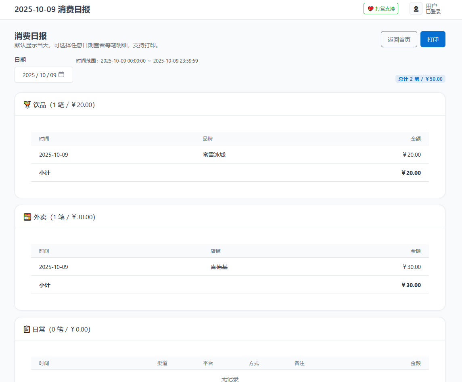Screen dimensions: 462x382
Task: Click the 外卖 section header
Action: pos(64,217)
